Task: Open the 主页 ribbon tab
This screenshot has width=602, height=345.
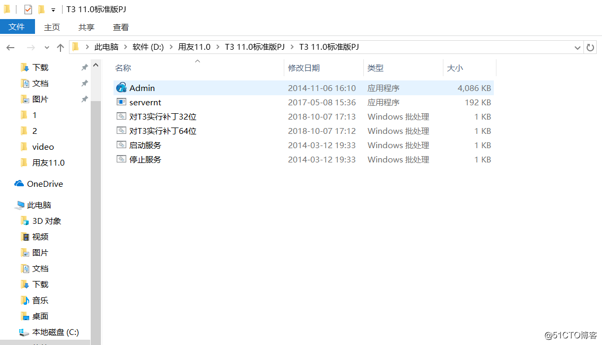Action: [x=52, y=27]
